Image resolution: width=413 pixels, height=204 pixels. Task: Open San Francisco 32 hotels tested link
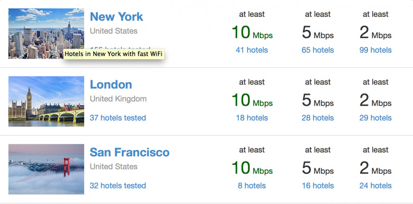click(118, 185)
